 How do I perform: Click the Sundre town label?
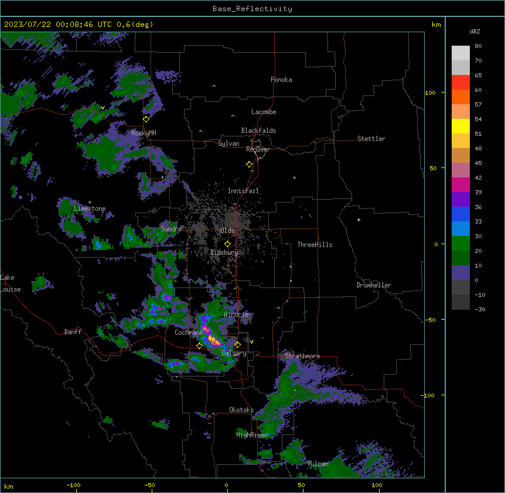[171, 229]
